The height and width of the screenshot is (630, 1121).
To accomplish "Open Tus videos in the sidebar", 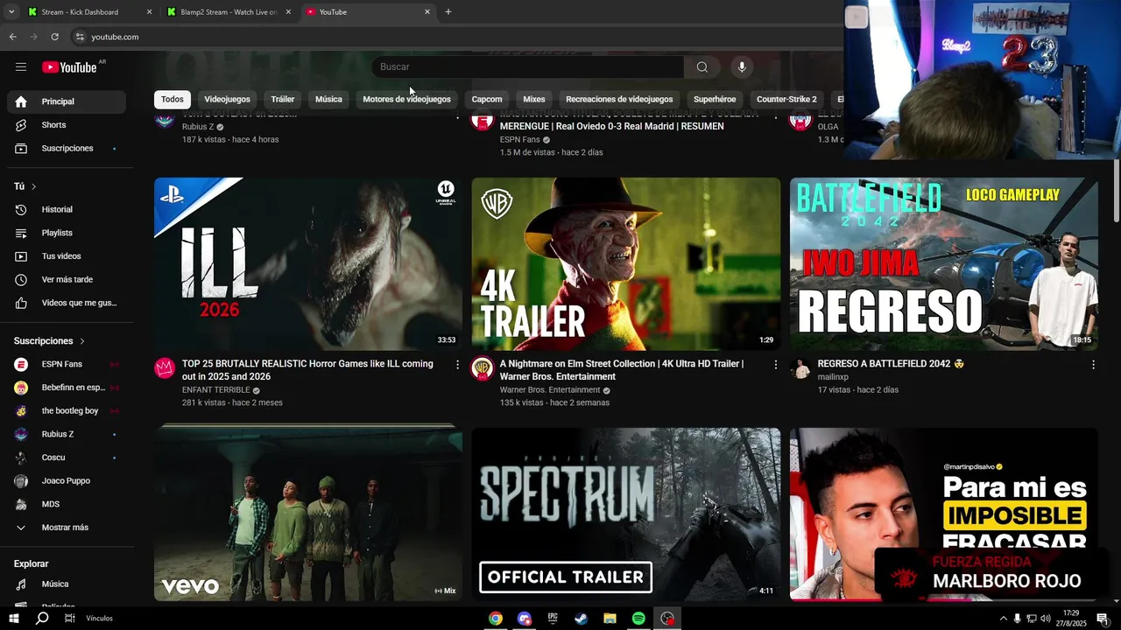I will pos(67,256).
